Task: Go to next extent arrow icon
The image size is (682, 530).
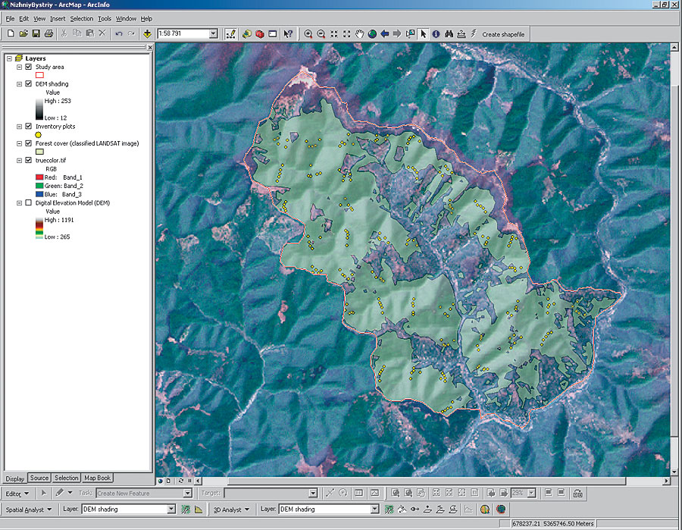Action: (x=397, y=34)
